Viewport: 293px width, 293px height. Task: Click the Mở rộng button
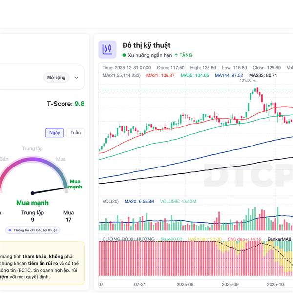click(x=57, y=78)
